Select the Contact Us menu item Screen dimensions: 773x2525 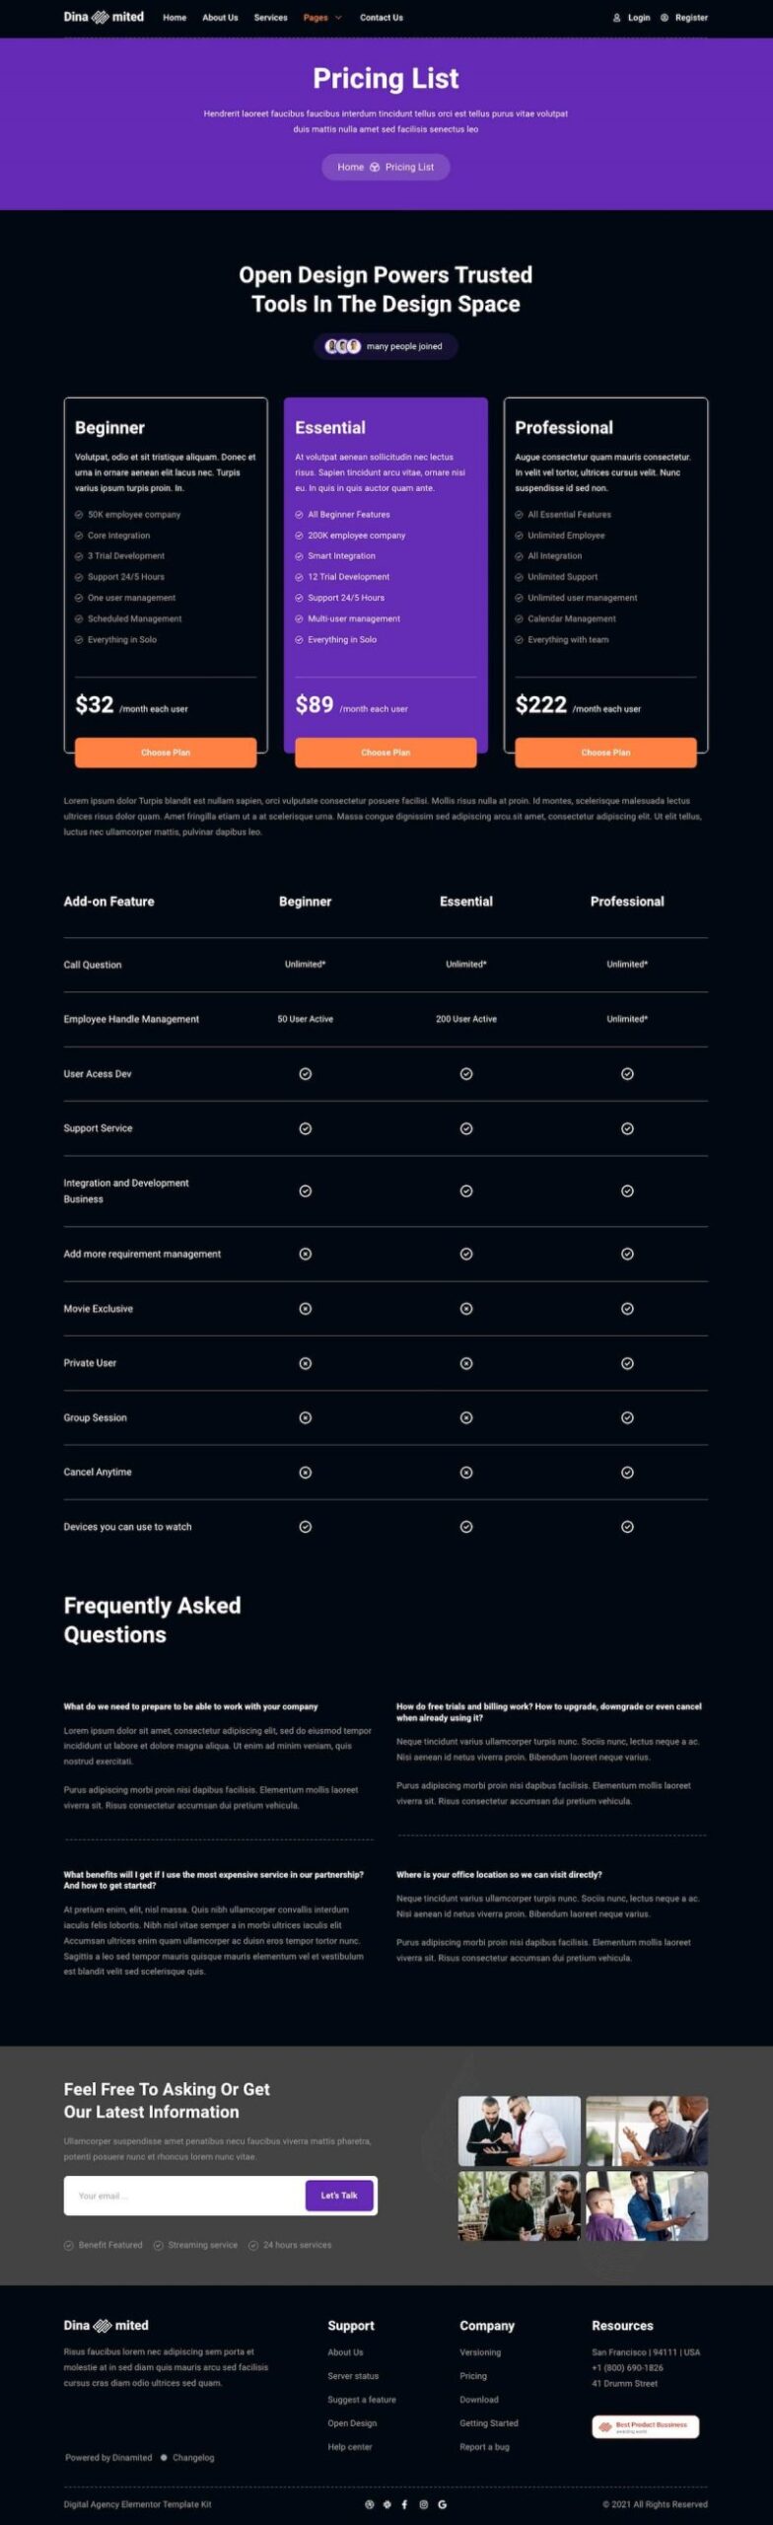(x=381, y=18)
